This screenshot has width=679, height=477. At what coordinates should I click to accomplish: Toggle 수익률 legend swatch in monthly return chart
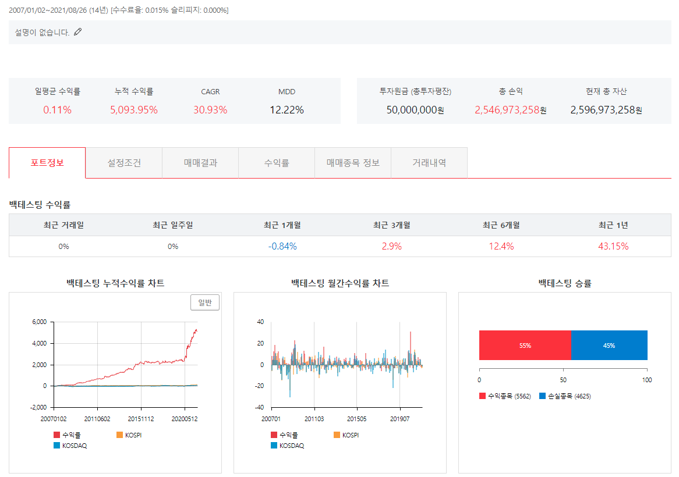[x=274, y=435]
